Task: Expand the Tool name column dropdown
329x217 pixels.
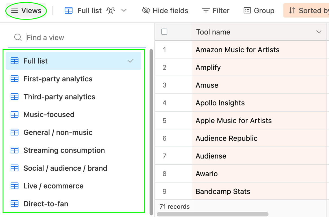Action: pos(319,32)
